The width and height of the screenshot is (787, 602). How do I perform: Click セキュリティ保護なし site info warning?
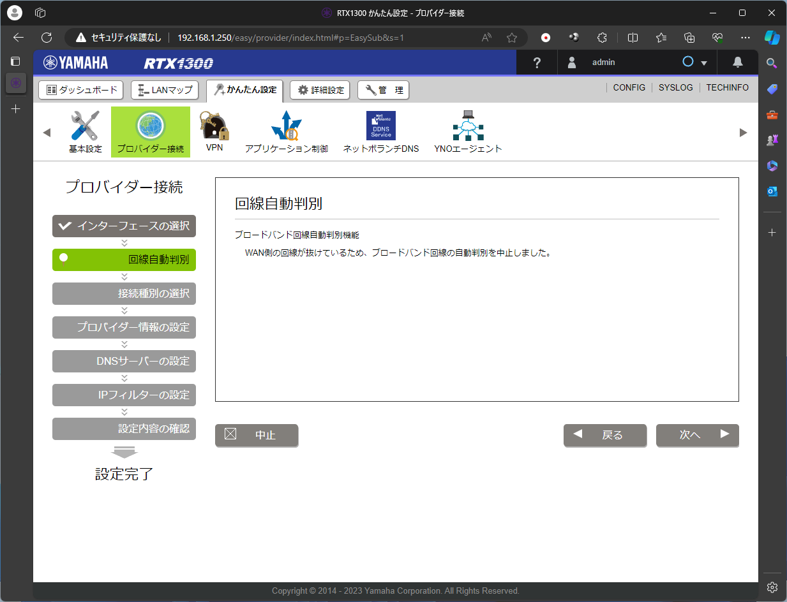coord(119,38)
